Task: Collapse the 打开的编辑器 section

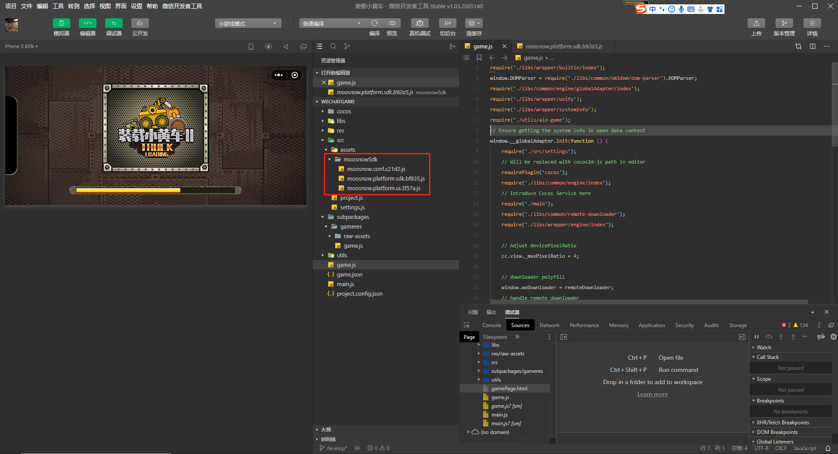Action: pyautogui.click(x=386, y=73)
